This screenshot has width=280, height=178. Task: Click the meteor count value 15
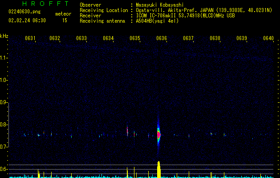point(65,20)
